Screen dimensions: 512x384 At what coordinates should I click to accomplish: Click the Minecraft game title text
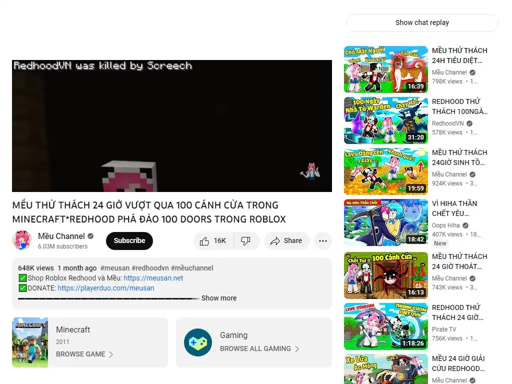tap(73, 330)
